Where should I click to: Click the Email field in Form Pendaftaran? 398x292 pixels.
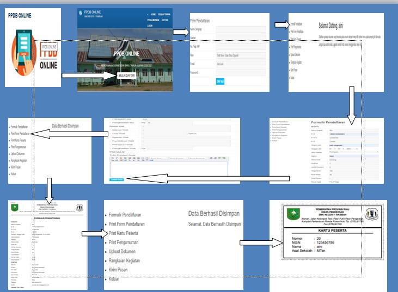pos(241,64)
